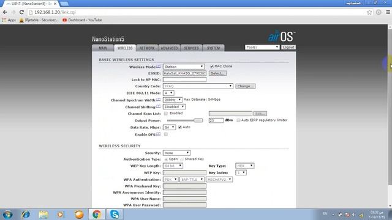Image resolution: width=392 pixels, height=220 pixels.
Task: Switch to the ADVANCED tab
Action: (x=169, y=48)
